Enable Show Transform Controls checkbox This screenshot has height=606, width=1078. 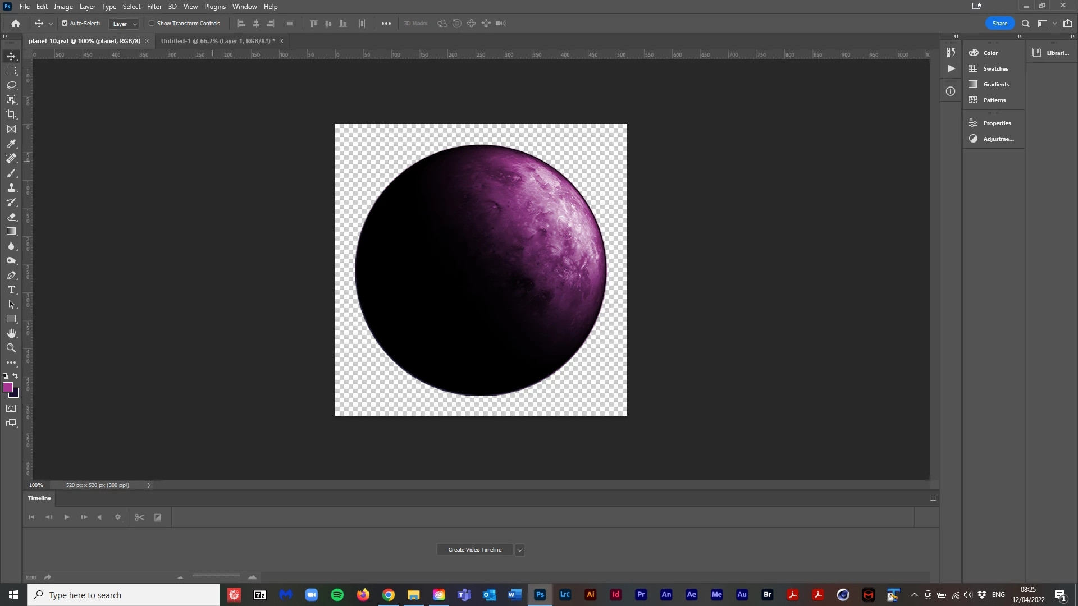pyautogui.click(x=152, y=24)
